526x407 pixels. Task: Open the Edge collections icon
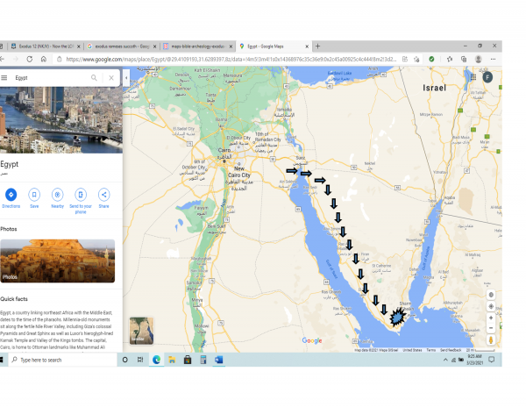464,60
